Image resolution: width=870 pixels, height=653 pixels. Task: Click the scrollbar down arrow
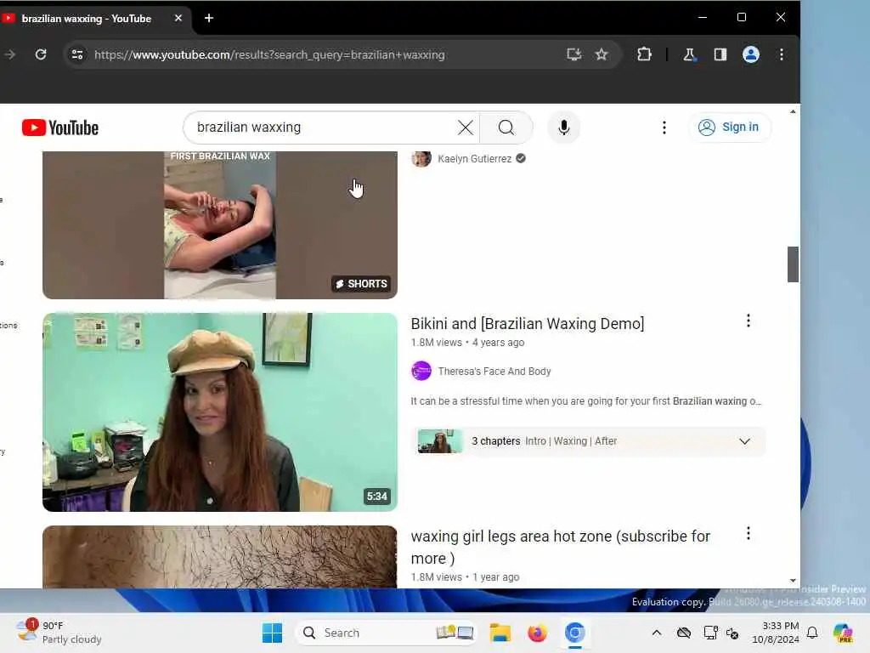[793, 581]
